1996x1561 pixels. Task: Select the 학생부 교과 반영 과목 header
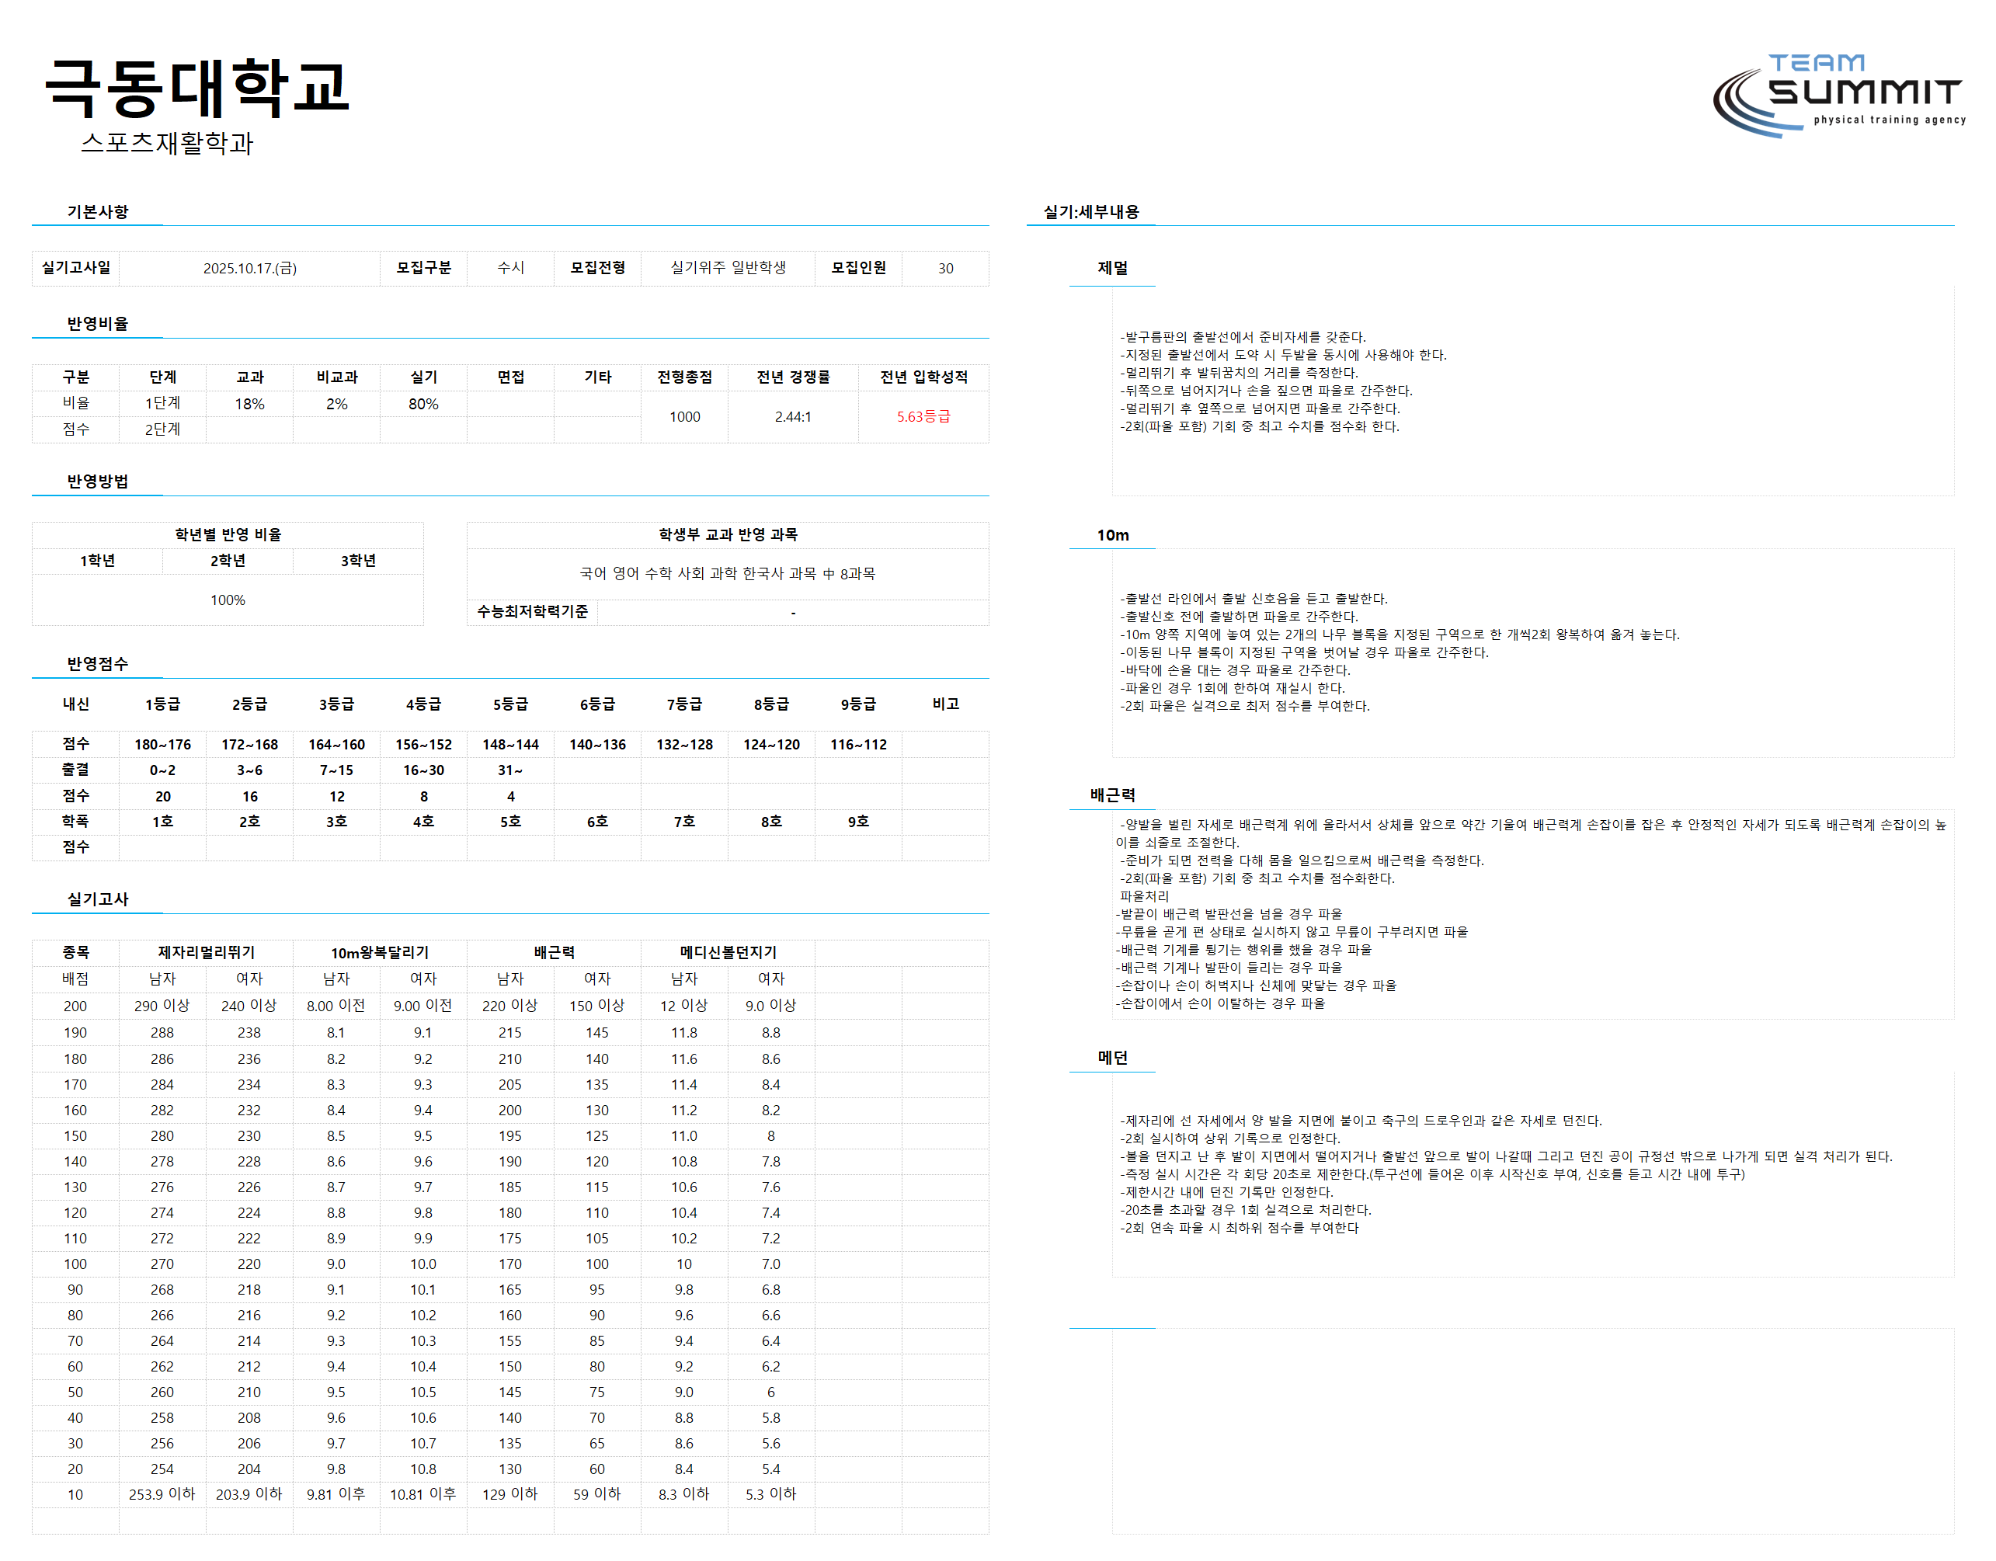click(729, 534)
